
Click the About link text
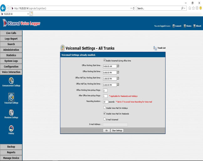pos(199,26)
